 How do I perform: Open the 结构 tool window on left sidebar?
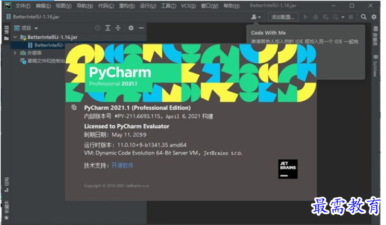tap(7, 185)
